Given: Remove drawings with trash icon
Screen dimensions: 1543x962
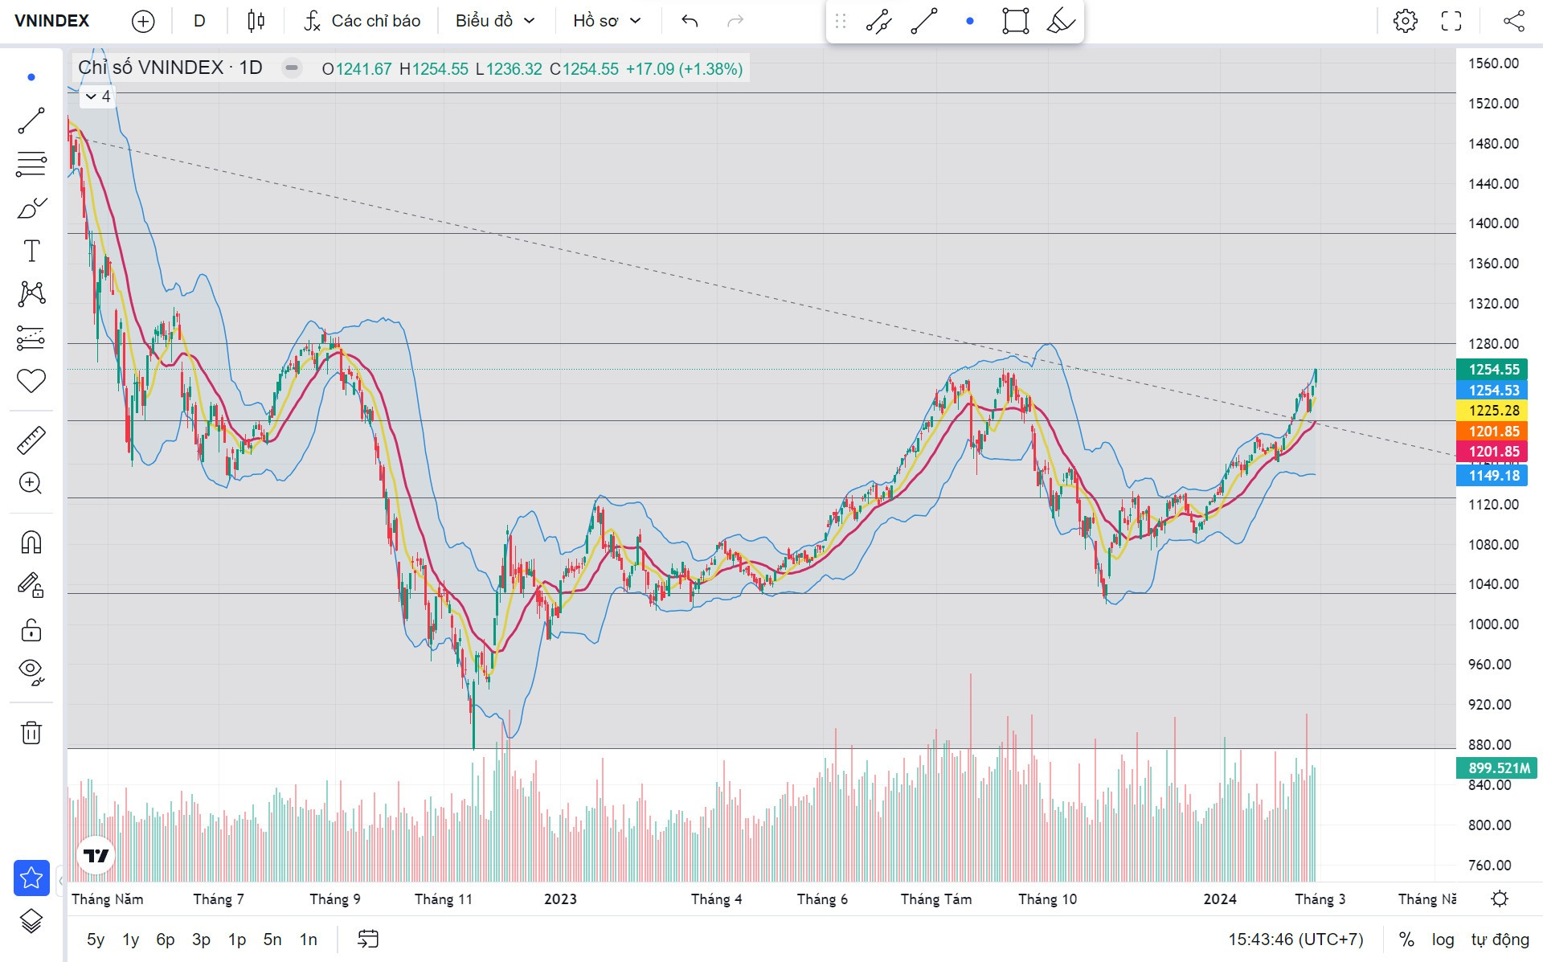Looking at the screenshot, I should pos(31,732).
